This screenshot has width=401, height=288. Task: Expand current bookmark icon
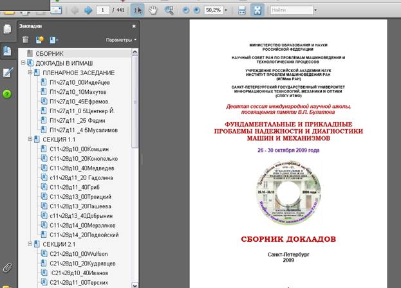pyautogui.click(x=53, y=40)
